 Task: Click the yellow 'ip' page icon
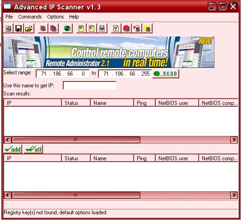[102, 28]
